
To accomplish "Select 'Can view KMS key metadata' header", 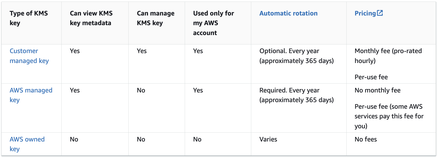I will [x=91, y=18].
